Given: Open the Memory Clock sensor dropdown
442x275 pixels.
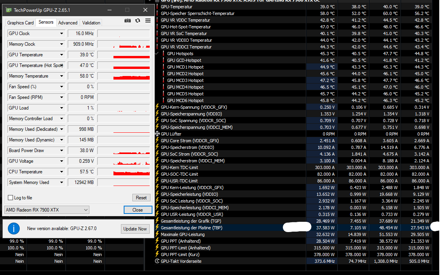Looking at the screenshot, I should pos(61,44).
